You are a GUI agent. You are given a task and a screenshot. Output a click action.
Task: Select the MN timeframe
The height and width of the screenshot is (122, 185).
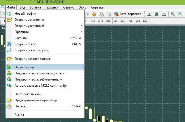pos(145,21)
